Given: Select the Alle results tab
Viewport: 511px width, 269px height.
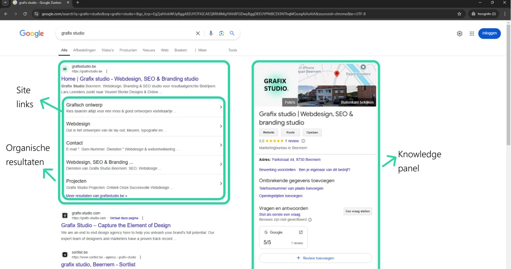Looking at the screenshot, I should 64,50.
